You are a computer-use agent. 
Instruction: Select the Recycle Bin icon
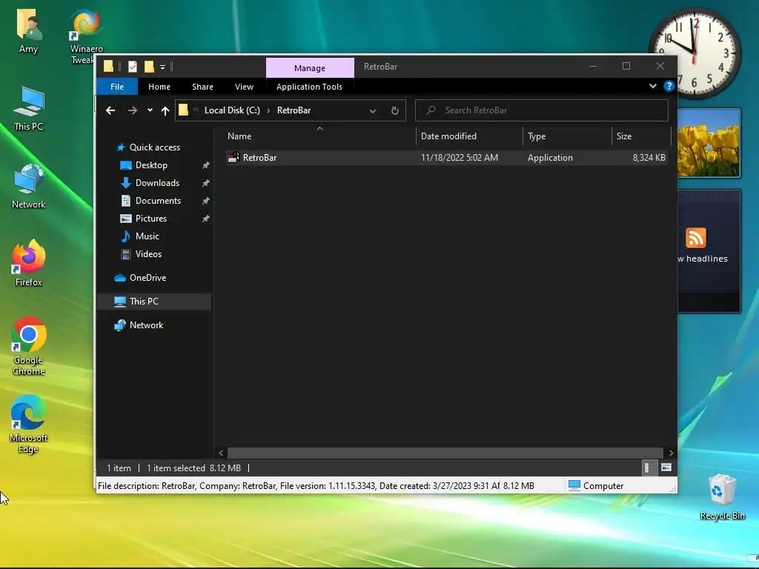722,497
